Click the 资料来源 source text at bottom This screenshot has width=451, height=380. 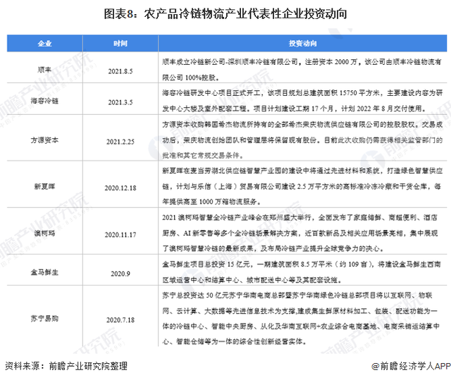(x=66, y=366)
